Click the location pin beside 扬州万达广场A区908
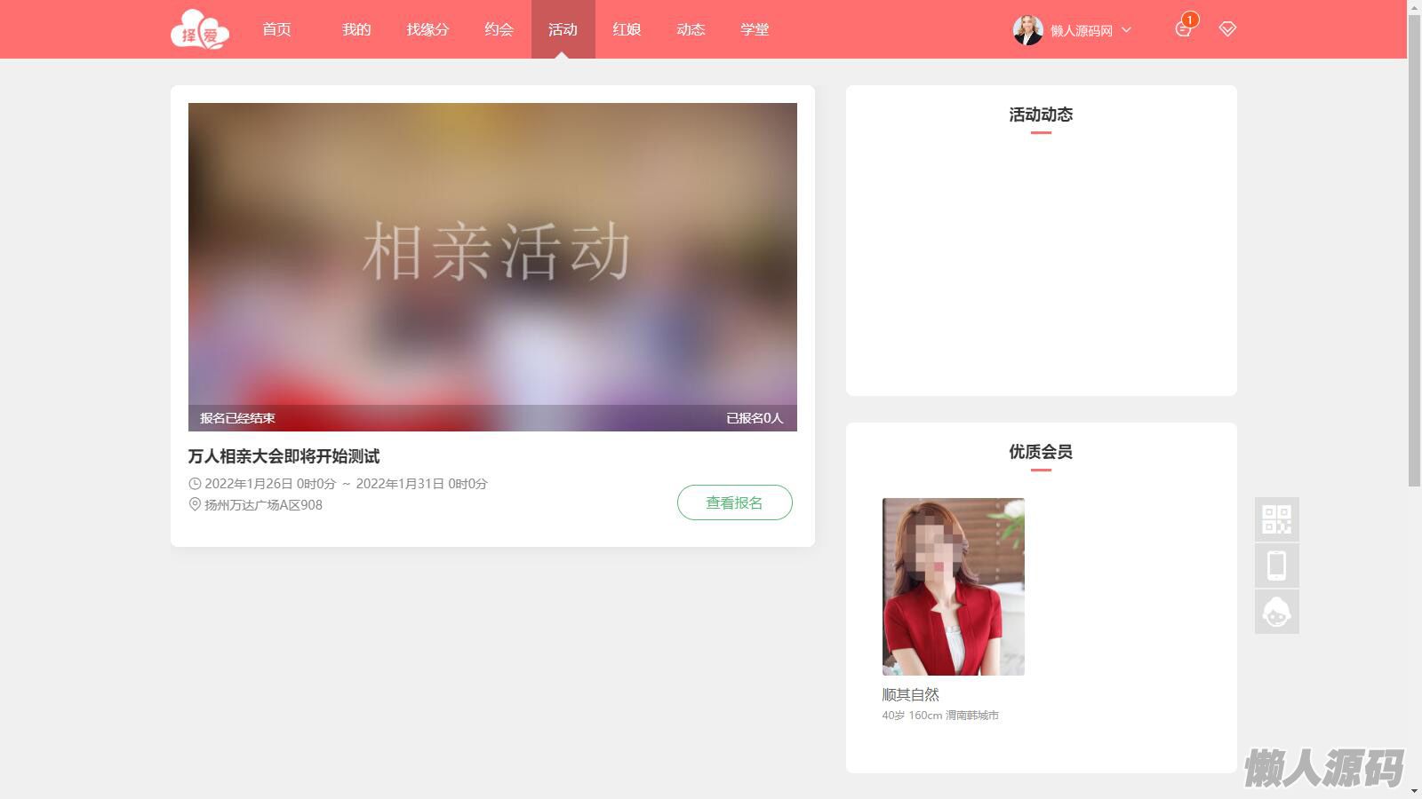 click(x=195, y=504)
